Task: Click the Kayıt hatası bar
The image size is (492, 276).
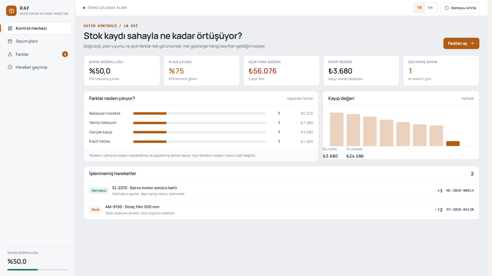Action: (x=200, y=142)
